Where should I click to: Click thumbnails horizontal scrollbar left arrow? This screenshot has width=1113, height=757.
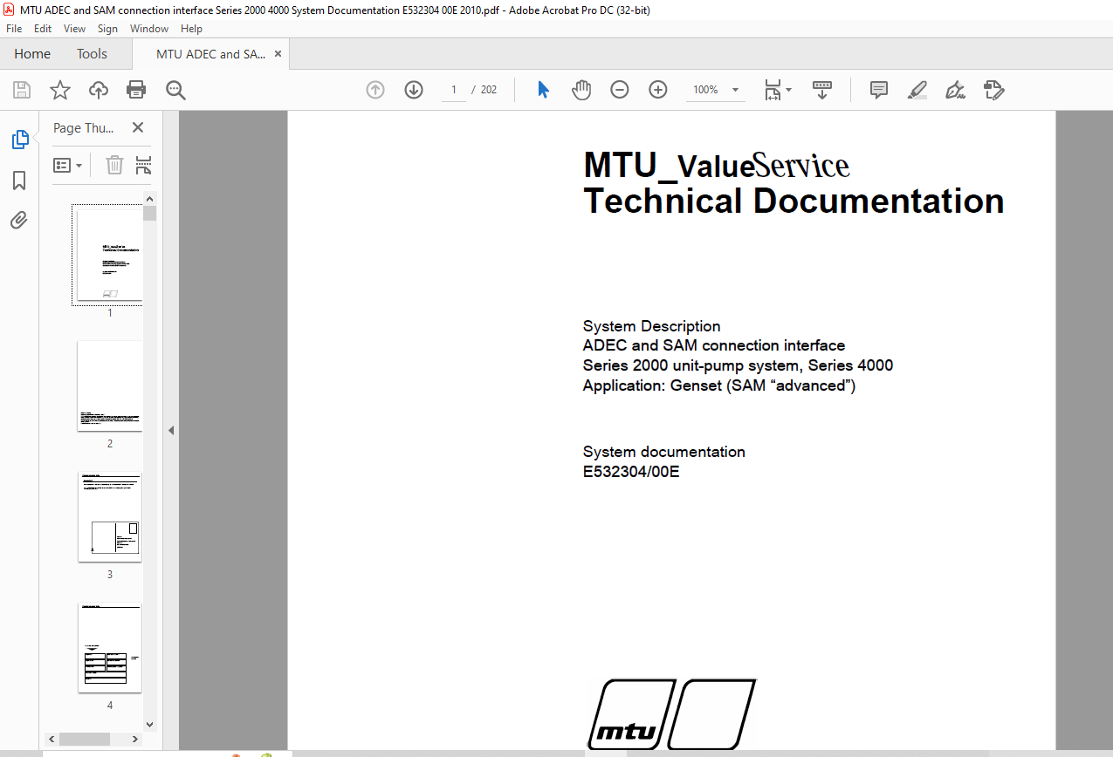pyautogui.click(x=51, y=739)
